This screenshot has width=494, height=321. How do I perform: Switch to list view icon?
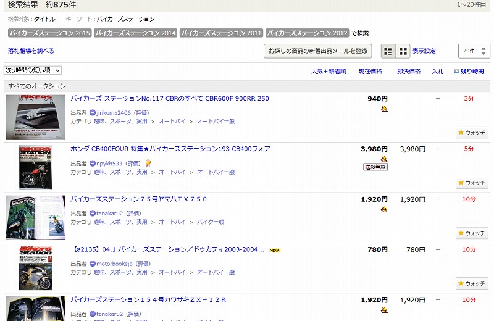pyautogui.click(x=388, y=51)
